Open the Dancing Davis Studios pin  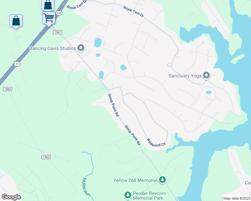(x=81, y=48)
